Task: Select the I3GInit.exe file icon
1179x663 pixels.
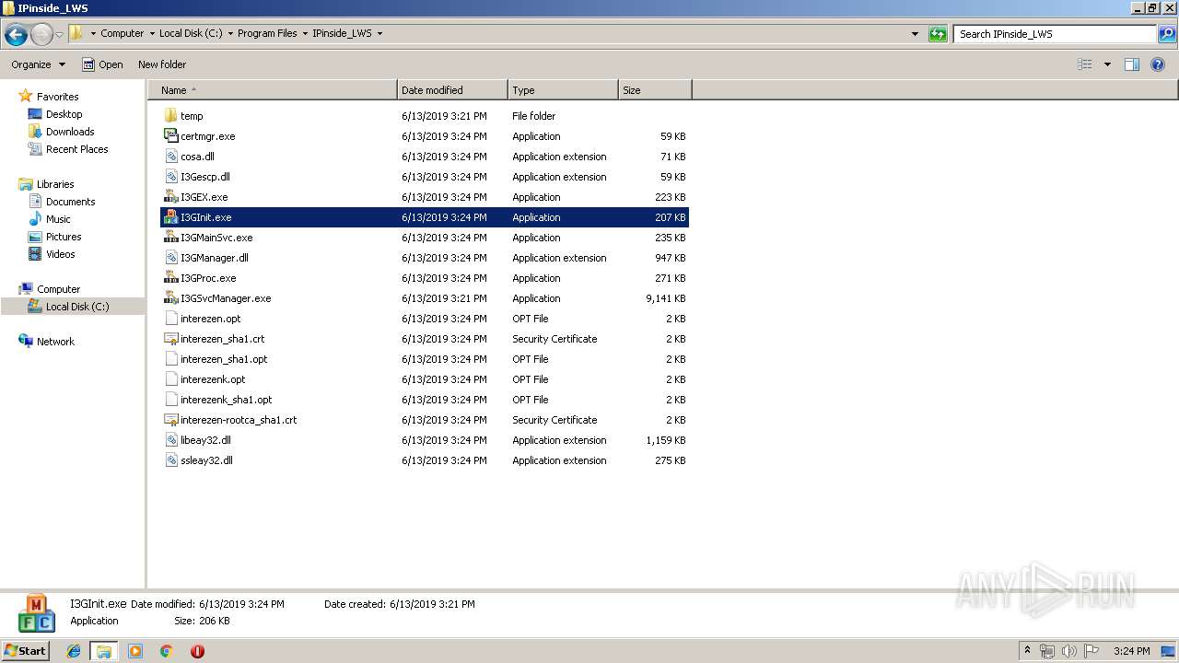Action: [x=170, y=217]
